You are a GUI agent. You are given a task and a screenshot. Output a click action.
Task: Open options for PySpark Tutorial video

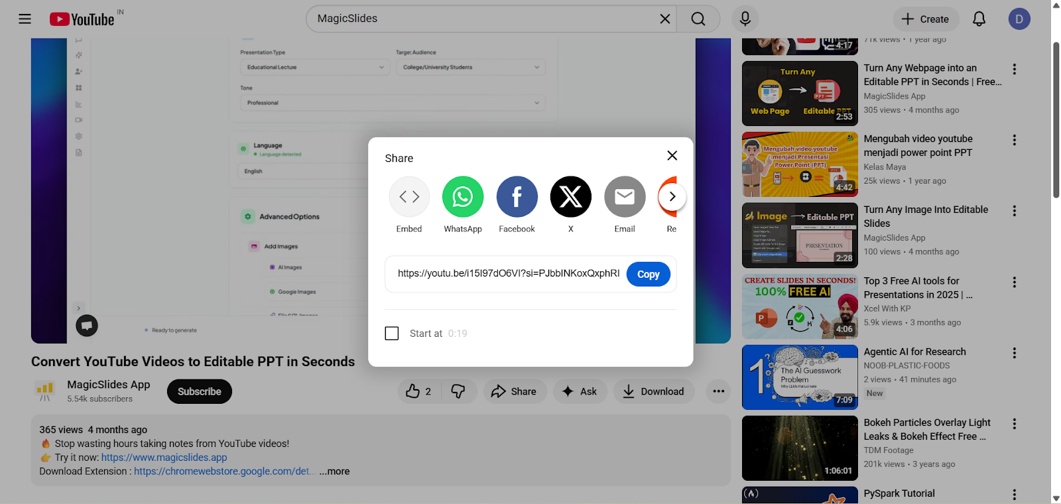pos(1015,495)
